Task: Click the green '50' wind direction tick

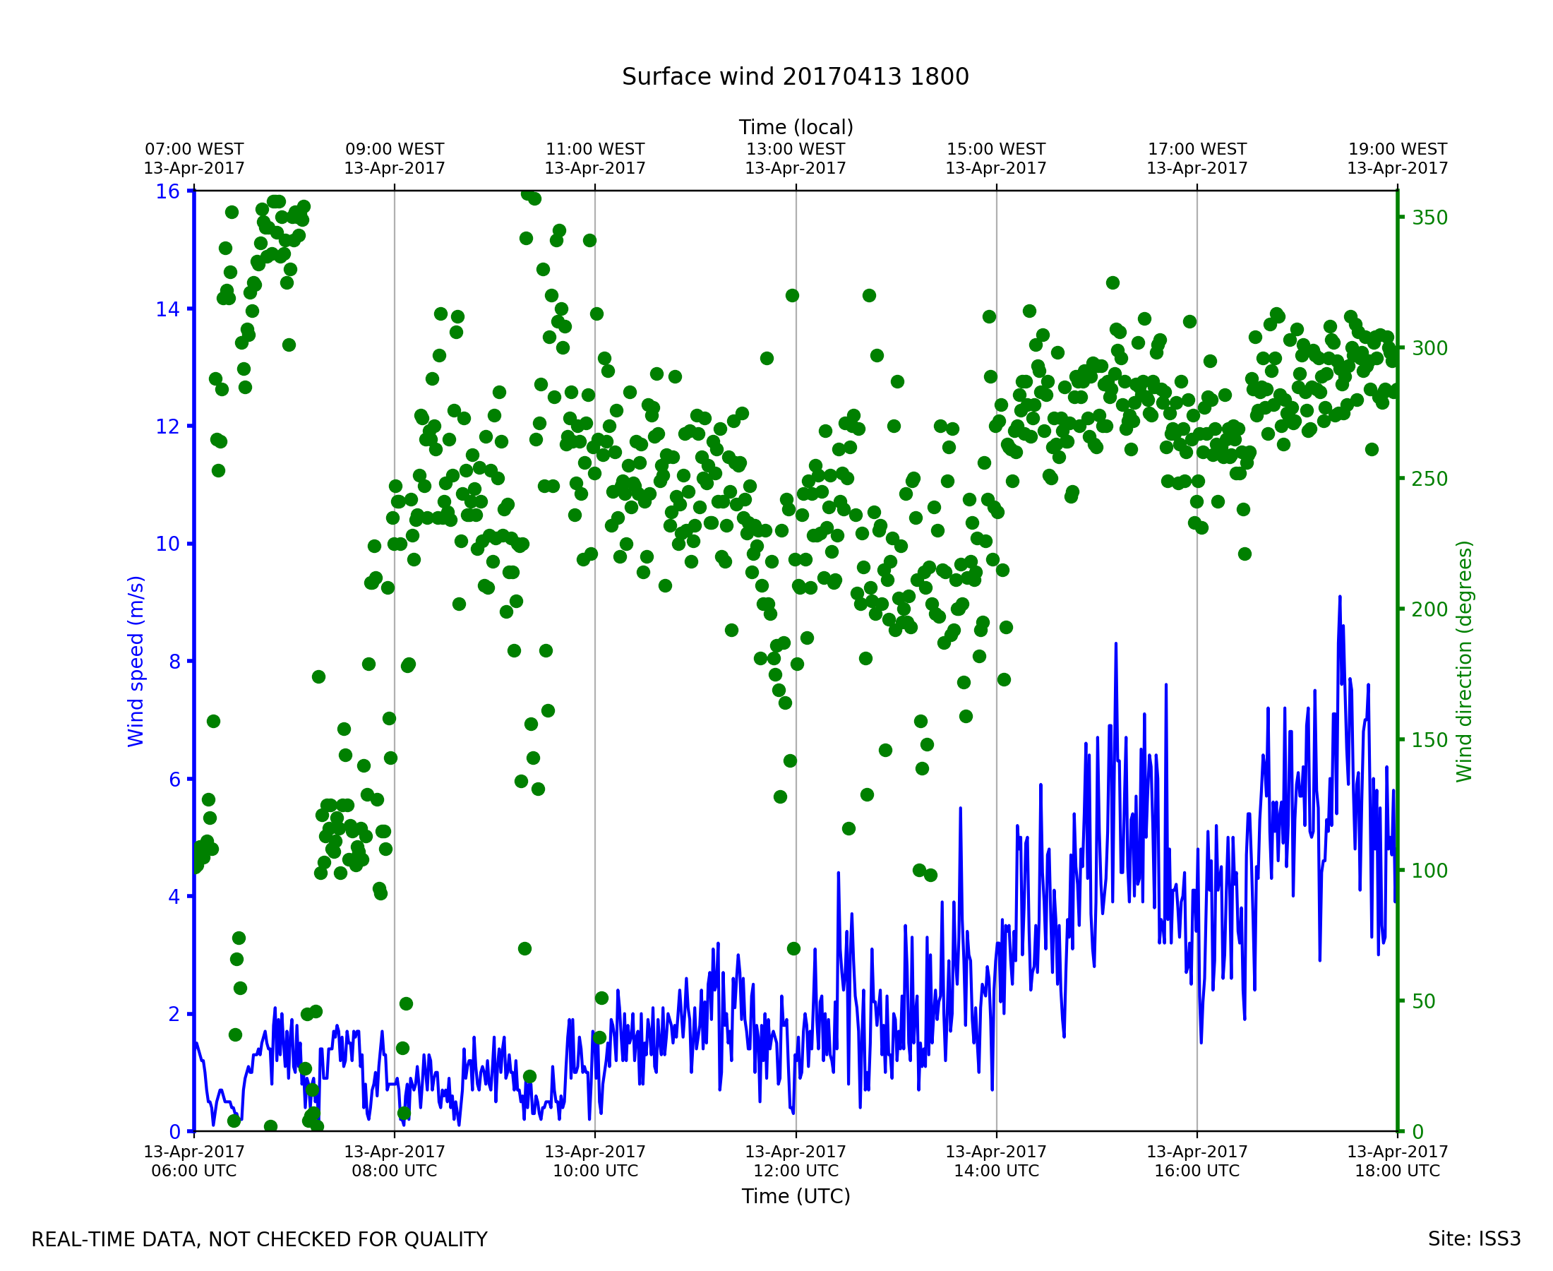Action: tap(1425, 1001)
